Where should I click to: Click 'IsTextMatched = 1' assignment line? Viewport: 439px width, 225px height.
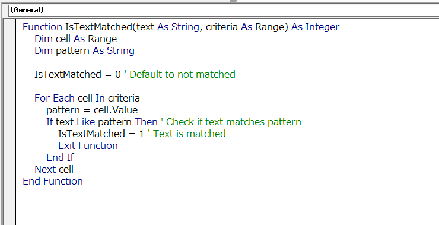[x=101, y=134]
